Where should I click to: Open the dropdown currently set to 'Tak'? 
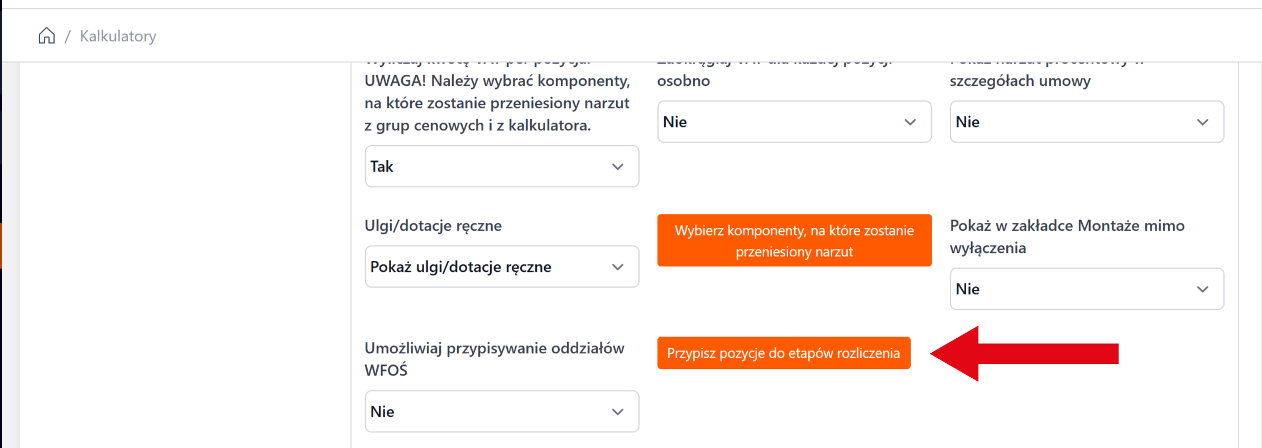[x=501, y=167]
